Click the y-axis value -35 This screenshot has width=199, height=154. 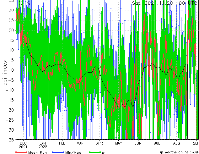tap(10, 140)
